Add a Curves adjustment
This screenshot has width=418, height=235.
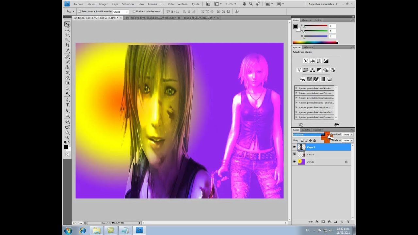pyautogui.click(x=319, y=61)
